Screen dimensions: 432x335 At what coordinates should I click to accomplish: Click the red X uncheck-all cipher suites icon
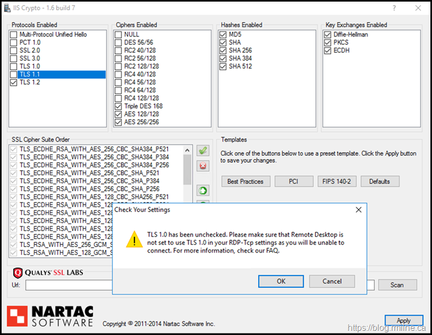202,166
